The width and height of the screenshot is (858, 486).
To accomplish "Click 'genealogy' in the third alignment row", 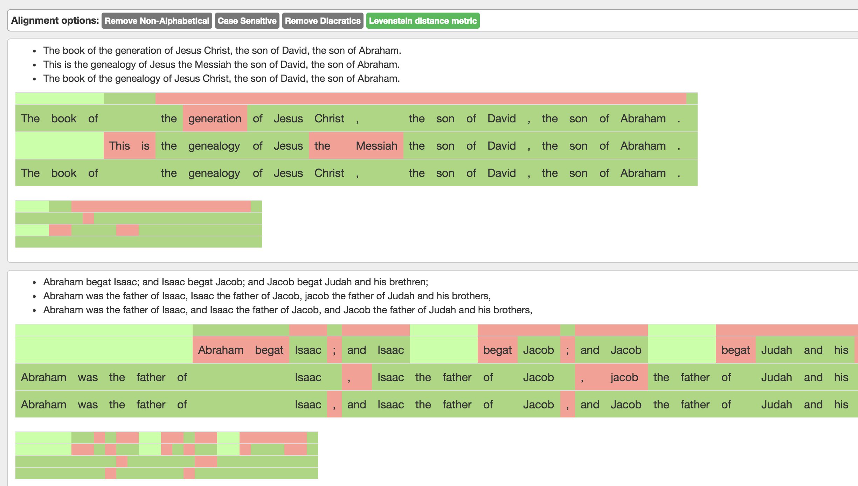I will click(214, 173).
